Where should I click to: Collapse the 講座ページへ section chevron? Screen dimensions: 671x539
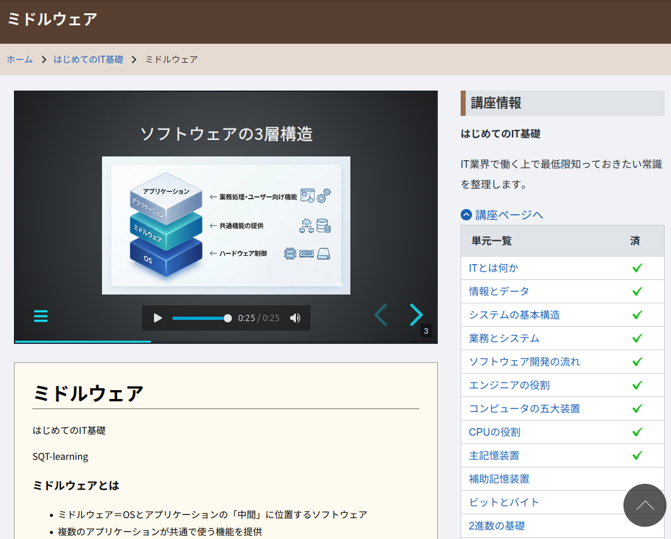click(466, 215)
